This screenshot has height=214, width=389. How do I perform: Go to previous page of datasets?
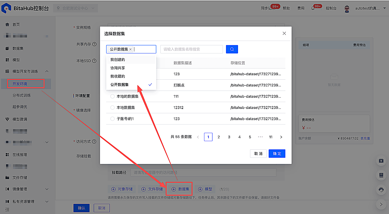tap(198, 137)
